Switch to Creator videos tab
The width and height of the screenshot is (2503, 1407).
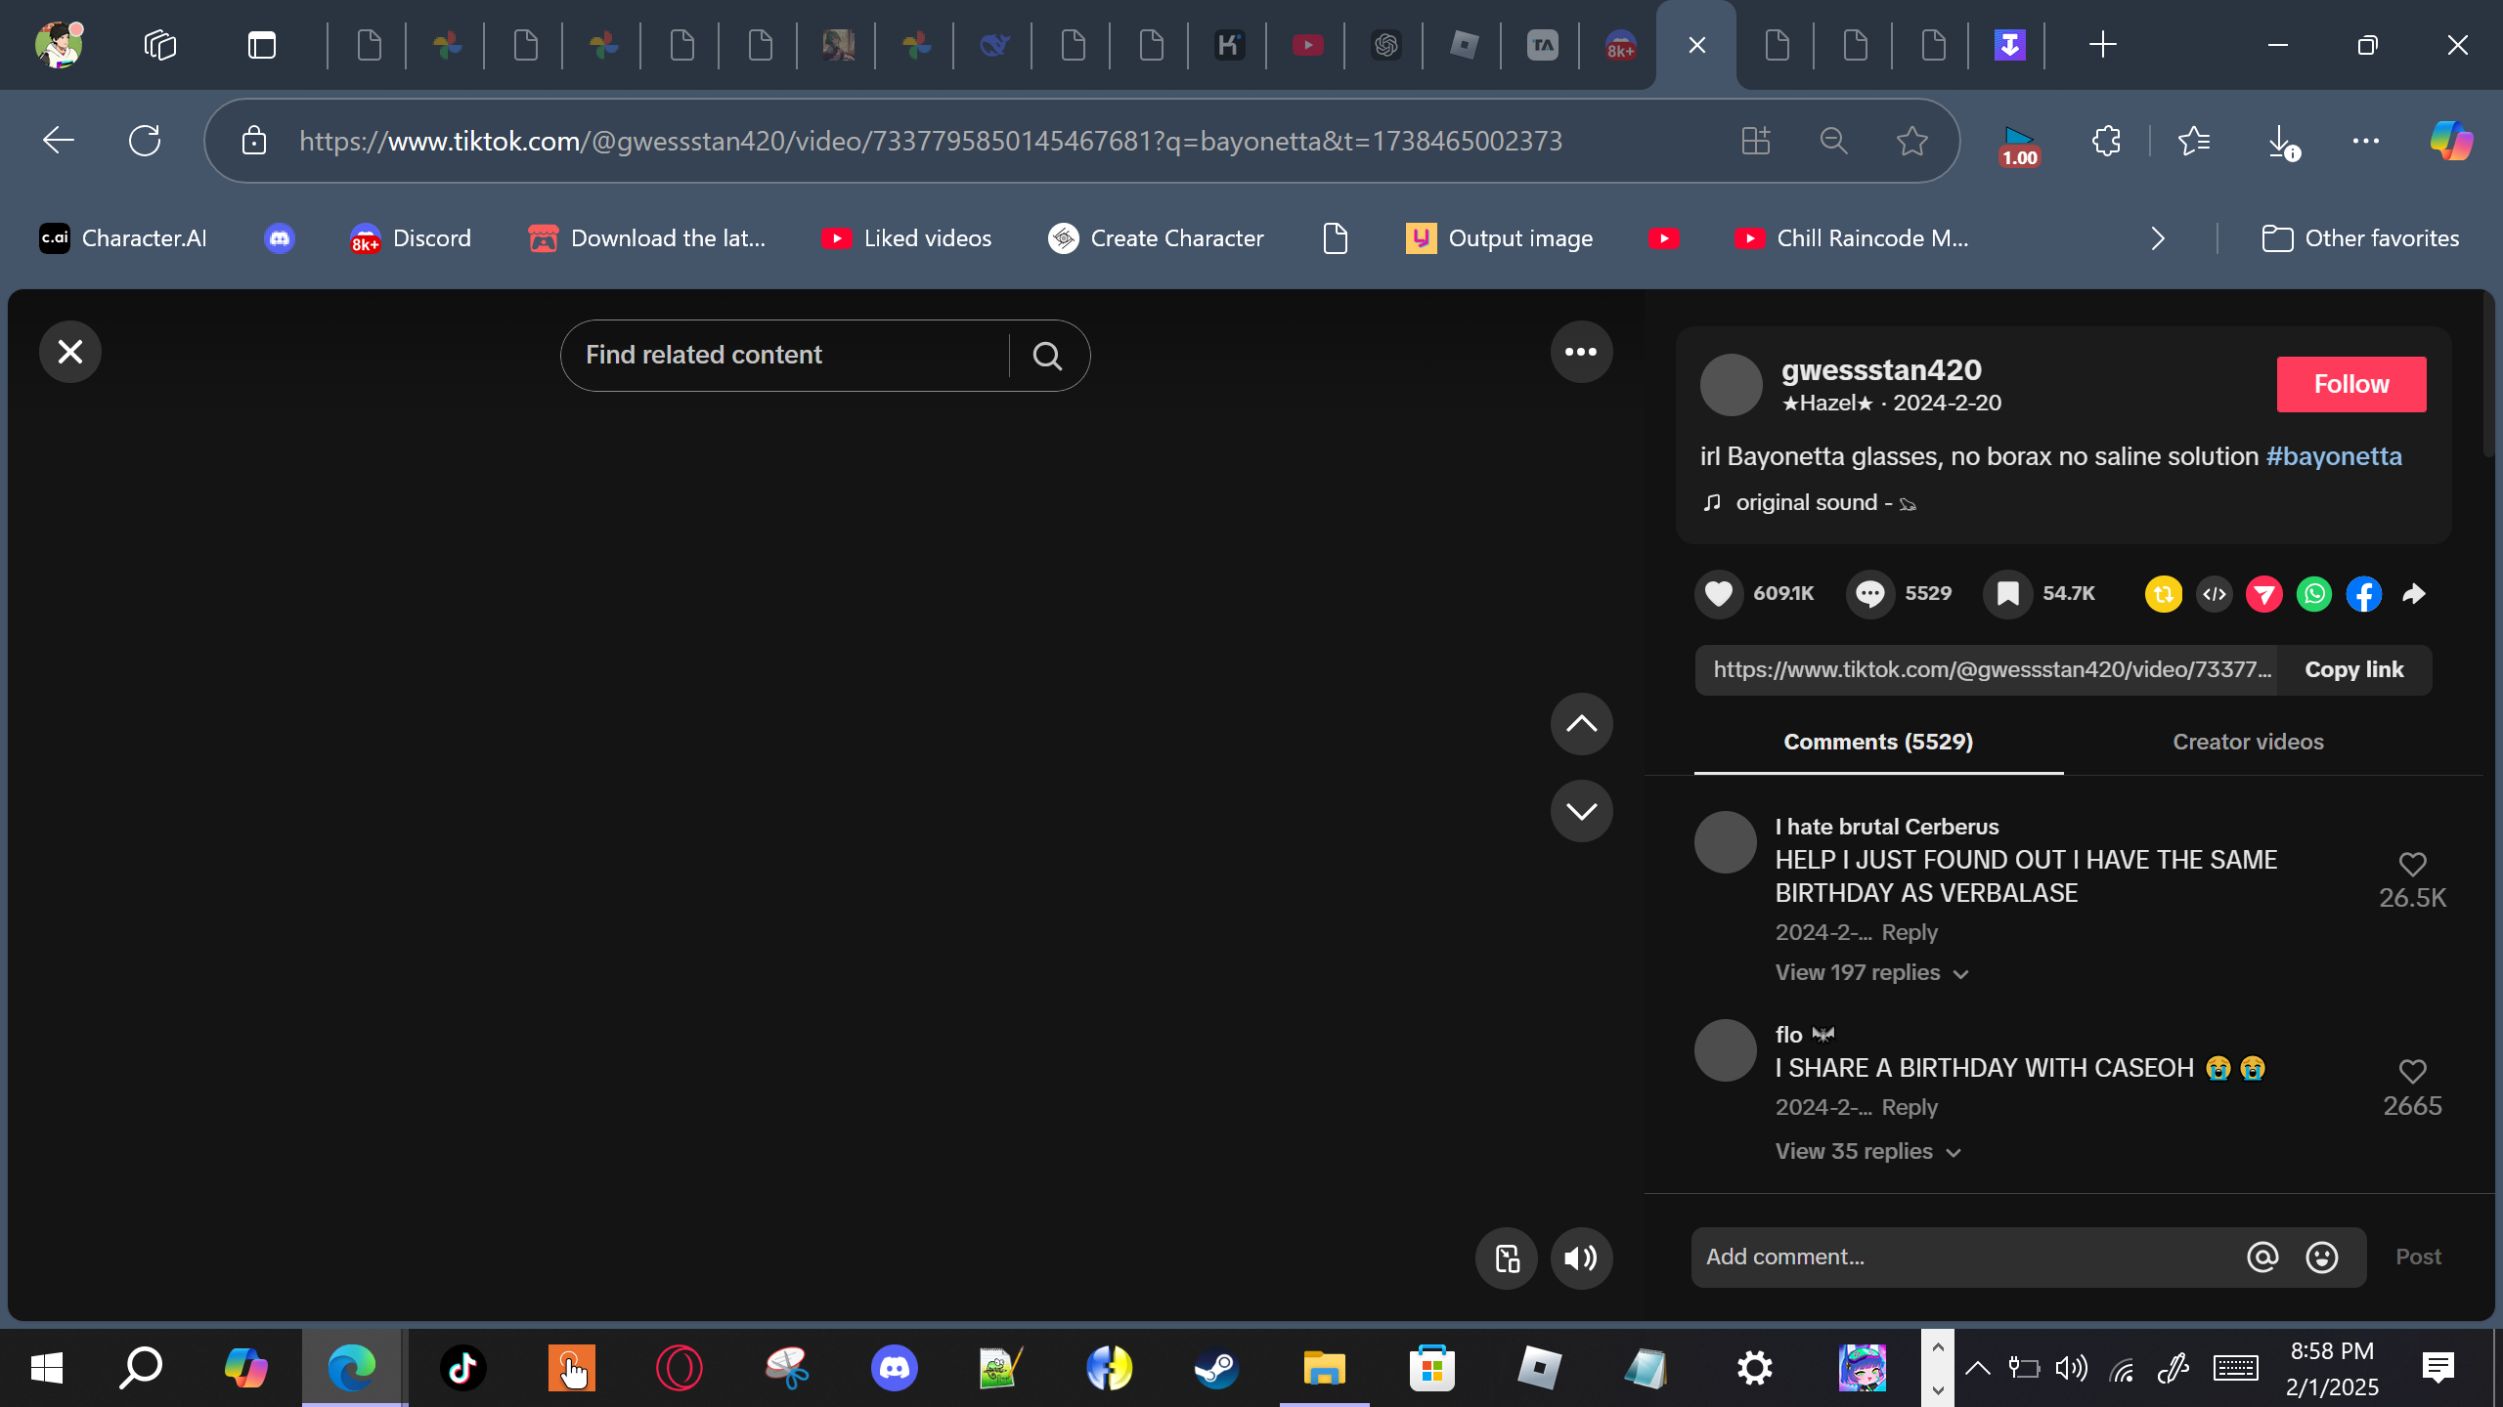[2247, 742]
